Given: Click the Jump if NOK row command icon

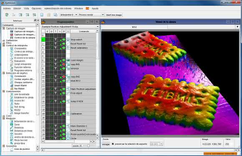Looking at the screenshot, I should [68, 102].
